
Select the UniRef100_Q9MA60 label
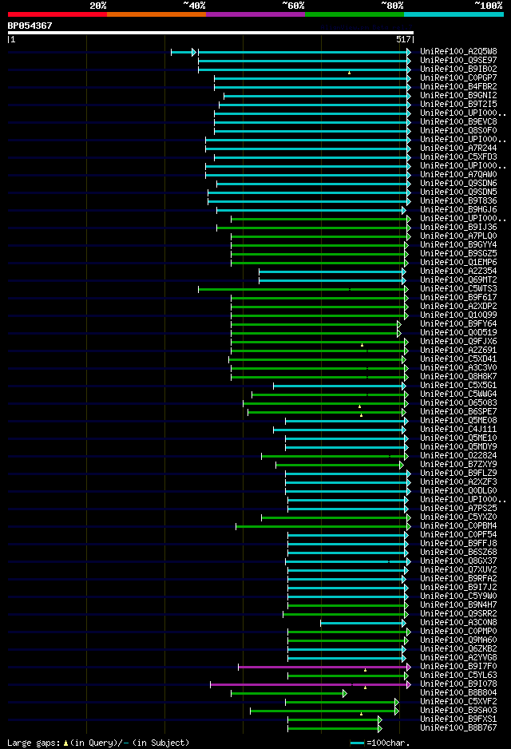pos(458,640)
